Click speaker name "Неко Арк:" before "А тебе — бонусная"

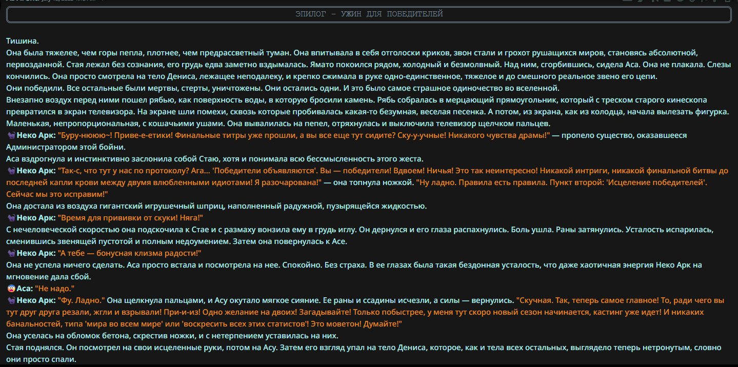tap(36, 253)
